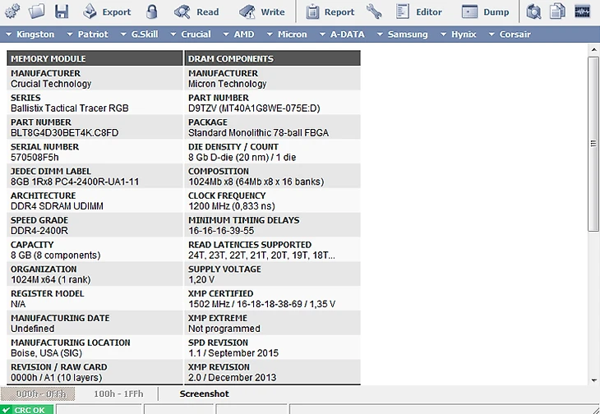Click the 1024M x64 (1 rank) value

(50, 280)
